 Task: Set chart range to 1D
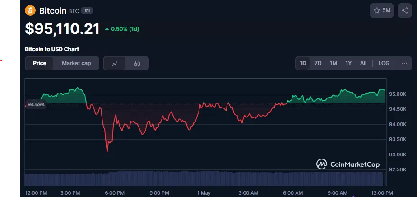coord(303,63)
